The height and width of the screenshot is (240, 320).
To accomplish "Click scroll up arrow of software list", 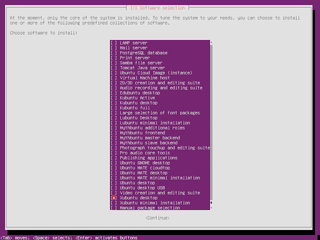I will point(211,42).
